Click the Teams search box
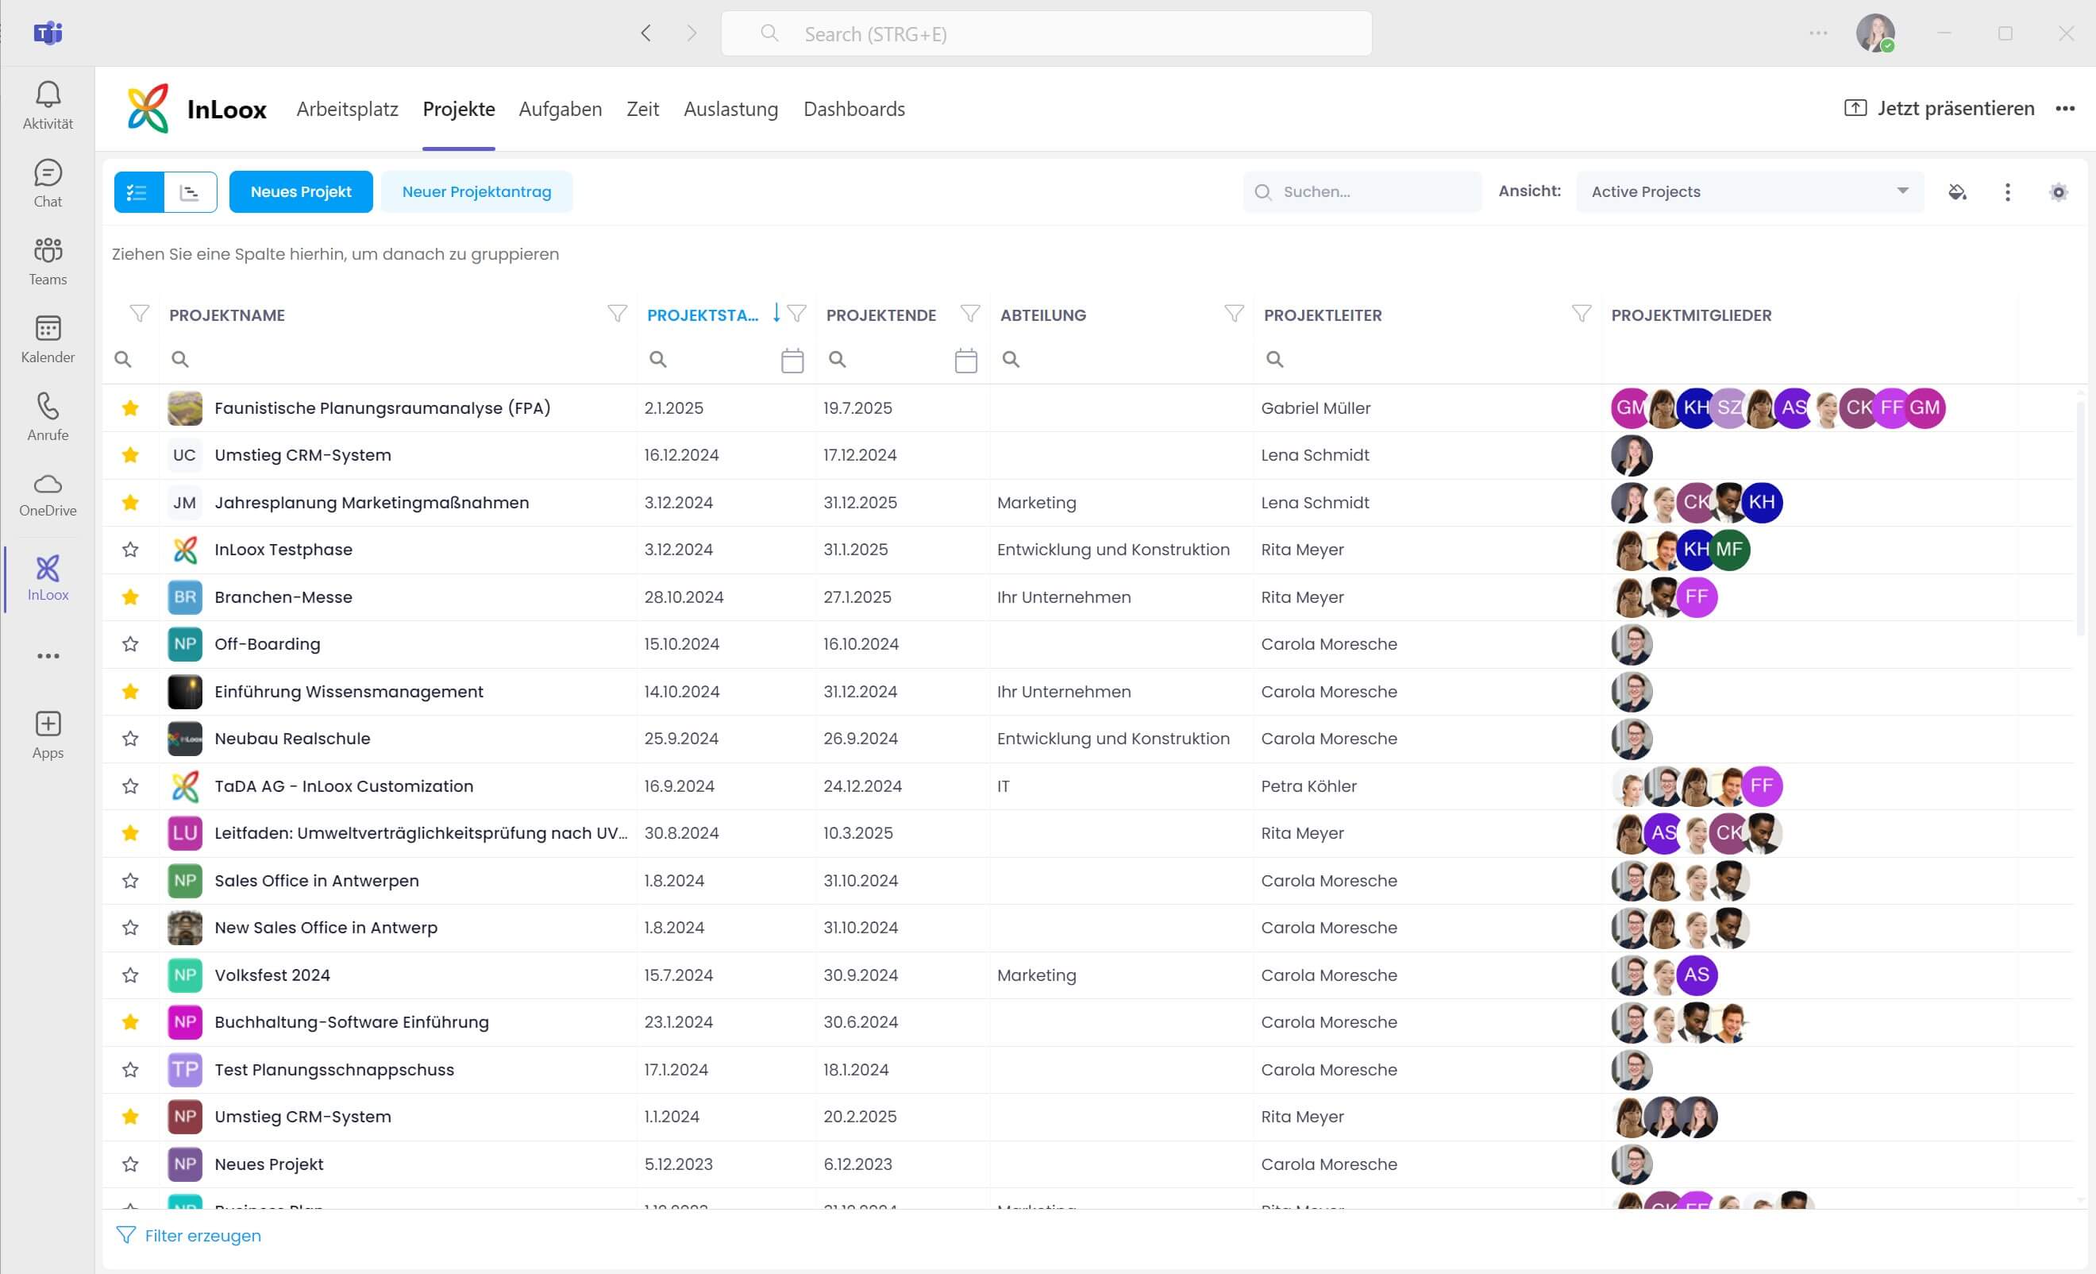The width and height of the screenshot is (2096, 1274). point(1046,33)
